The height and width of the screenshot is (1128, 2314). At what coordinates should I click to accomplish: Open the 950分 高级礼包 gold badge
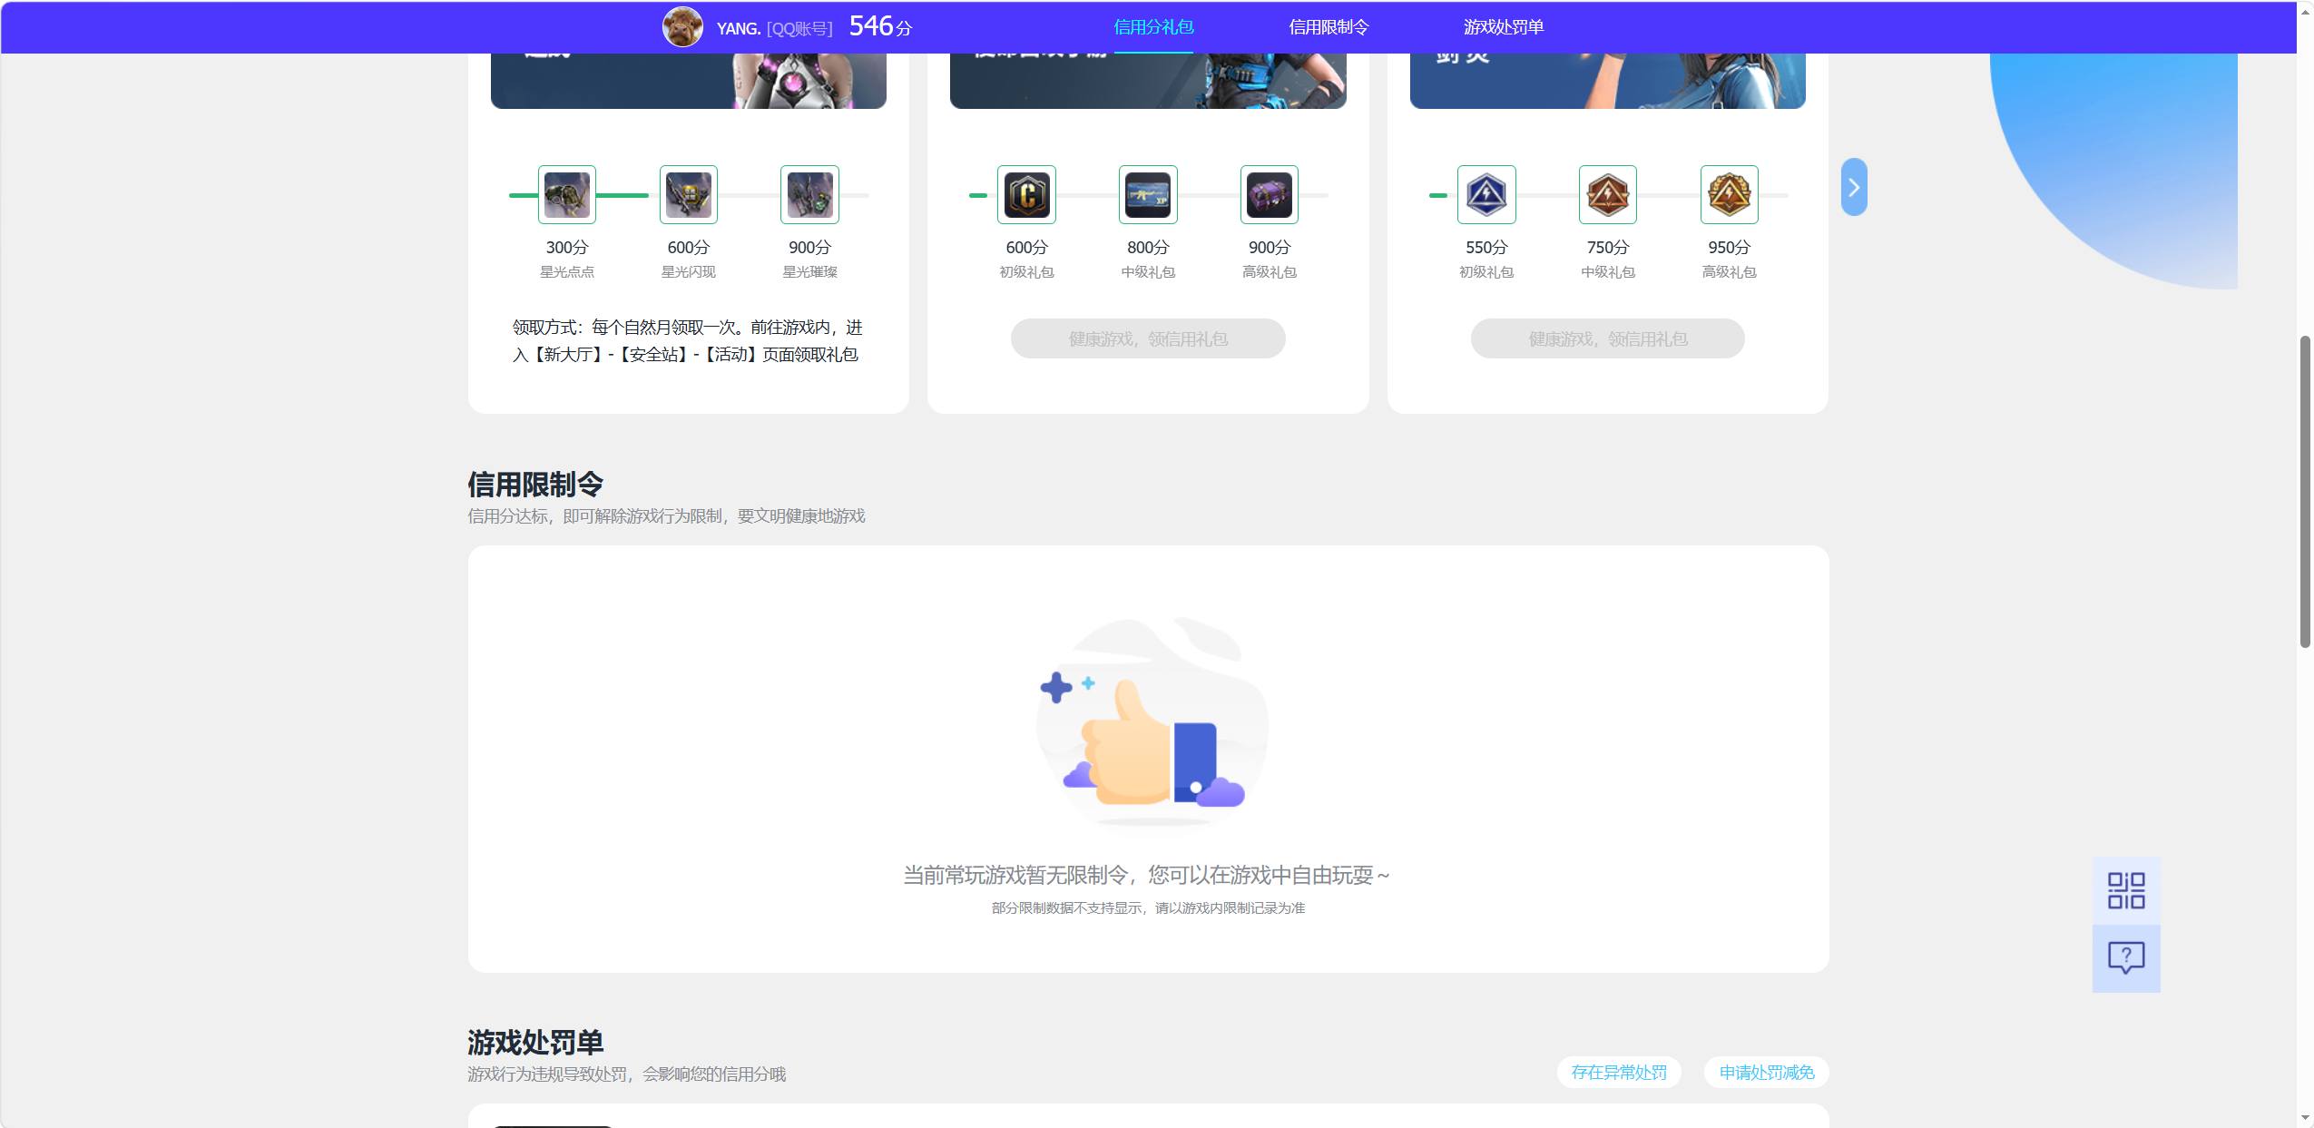(x=1730, y=194)
